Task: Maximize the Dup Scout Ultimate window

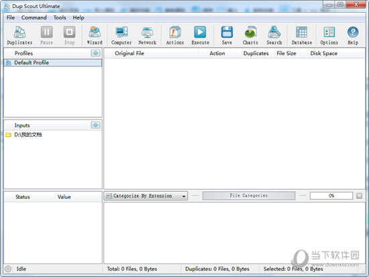Action: (x=340, y=5)
